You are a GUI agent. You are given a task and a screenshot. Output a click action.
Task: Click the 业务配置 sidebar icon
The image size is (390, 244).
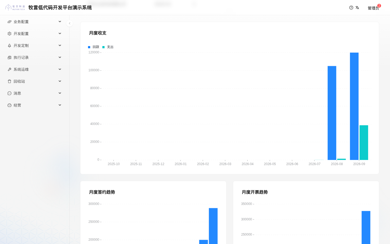coord(9,22)
